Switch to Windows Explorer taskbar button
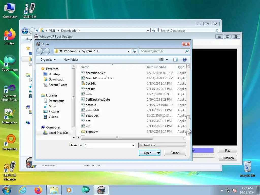Screen dimensions: 260x195 click(54, 190)
